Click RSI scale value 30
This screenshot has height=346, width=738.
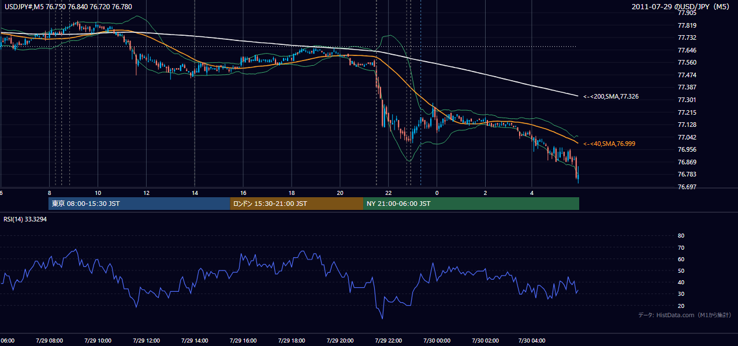tap(681, 294)
